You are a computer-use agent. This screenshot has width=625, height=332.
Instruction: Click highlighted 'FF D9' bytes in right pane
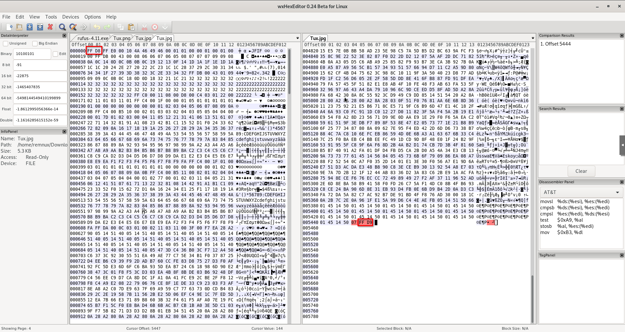[365, 223]
